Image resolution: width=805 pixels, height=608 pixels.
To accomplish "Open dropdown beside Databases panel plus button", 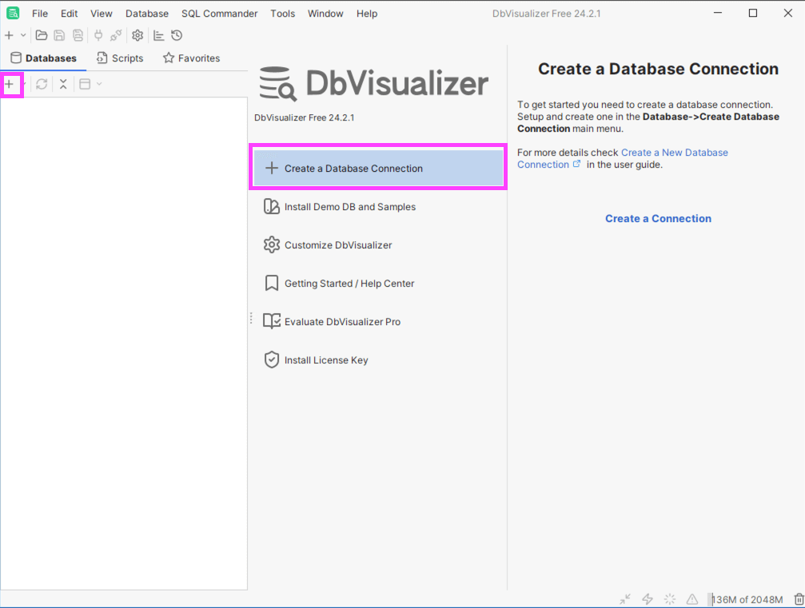I will 24,84.
